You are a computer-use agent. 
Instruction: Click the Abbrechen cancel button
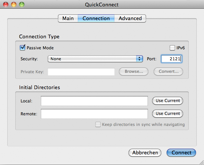coord(145,153)
